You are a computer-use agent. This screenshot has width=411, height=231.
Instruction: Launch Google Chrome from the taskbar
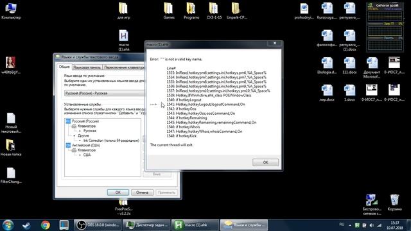coord(46,225)
